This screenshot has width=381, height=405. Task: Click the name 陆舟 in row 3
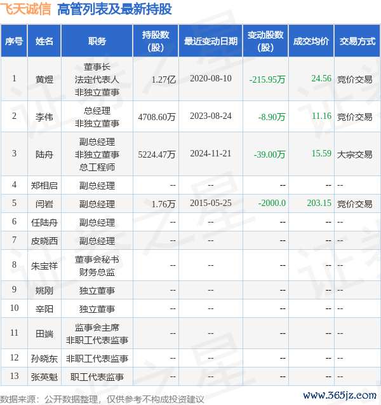click(44, 154)
